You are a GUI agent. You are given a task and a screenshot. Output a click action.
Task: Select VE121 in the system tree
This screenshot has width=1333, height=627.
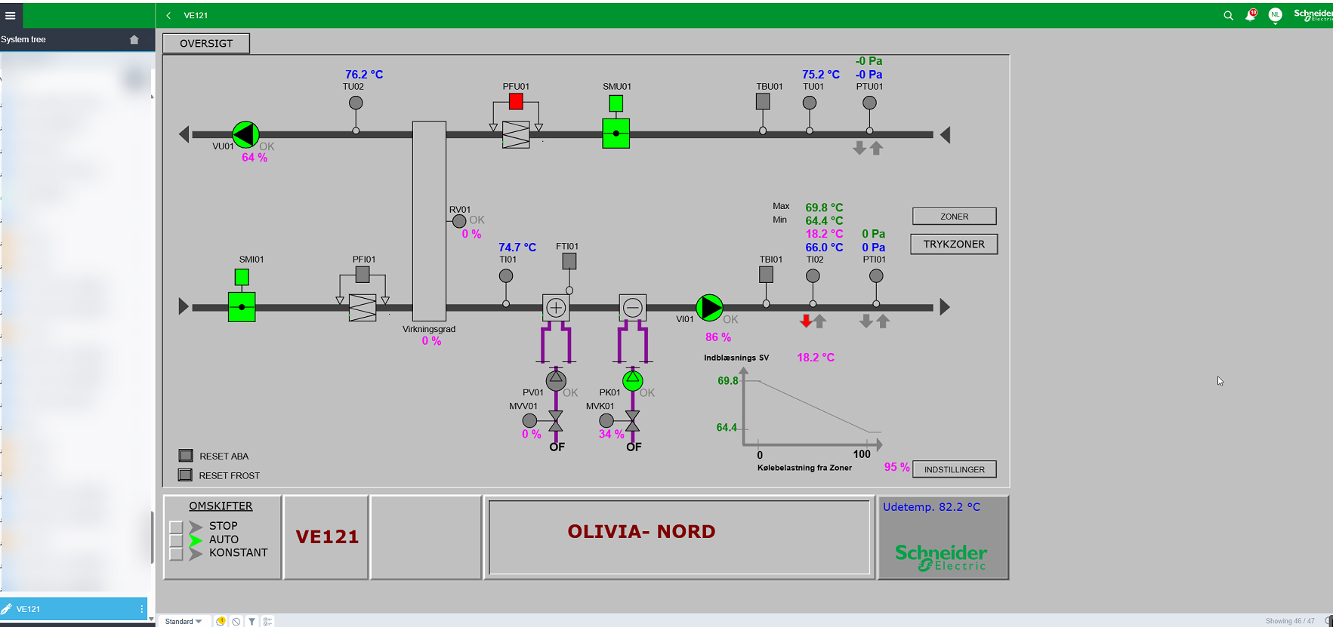pos(74,609)
